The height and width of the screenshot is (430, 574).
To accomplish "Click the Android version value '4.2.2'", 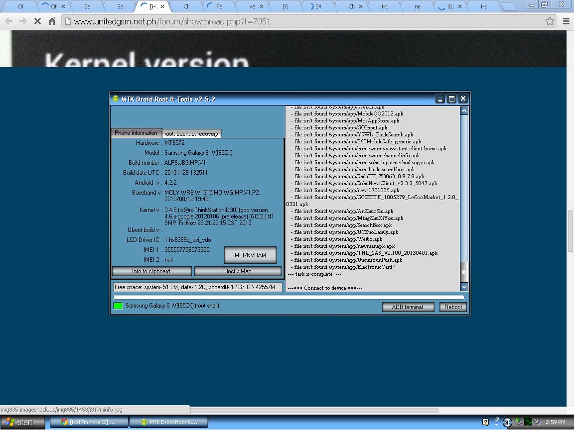I will (x=170, y=183).
